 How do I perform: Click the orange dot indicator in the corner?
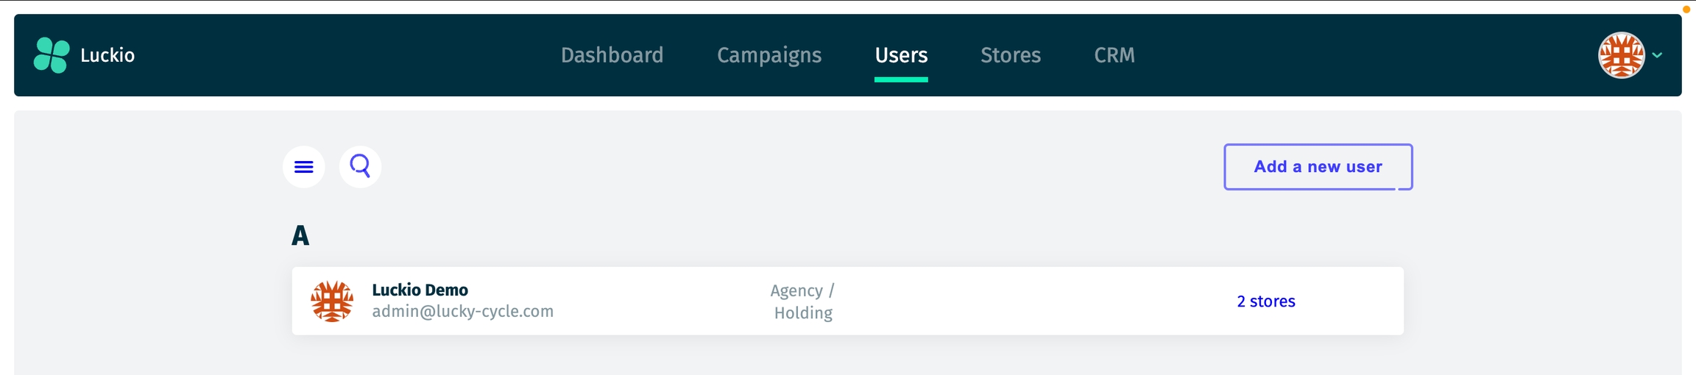pos(1686,10)
